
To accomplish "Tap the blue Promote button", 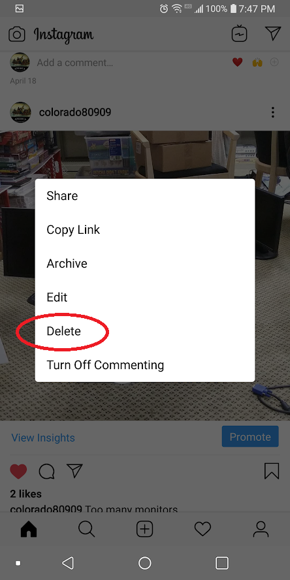I will click(x=250, y=436).
